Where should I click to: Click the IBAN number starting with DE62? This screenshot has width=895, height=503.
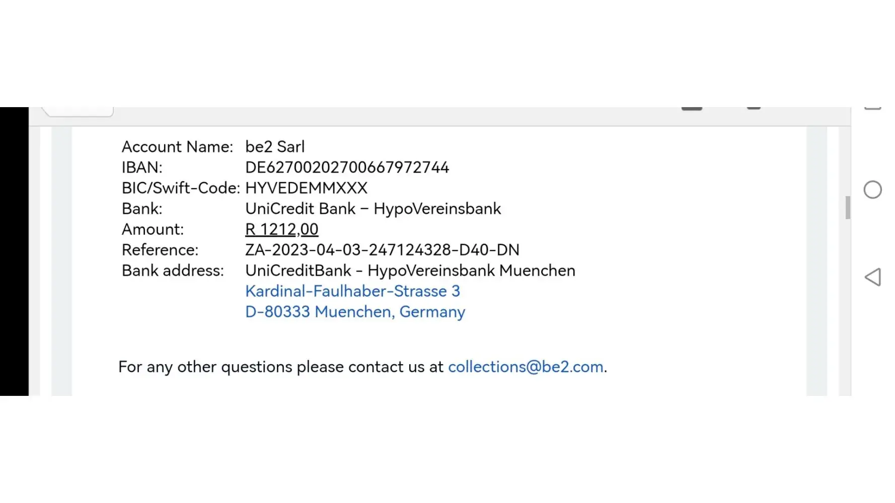pyautogui.click(x=347, y=167)
